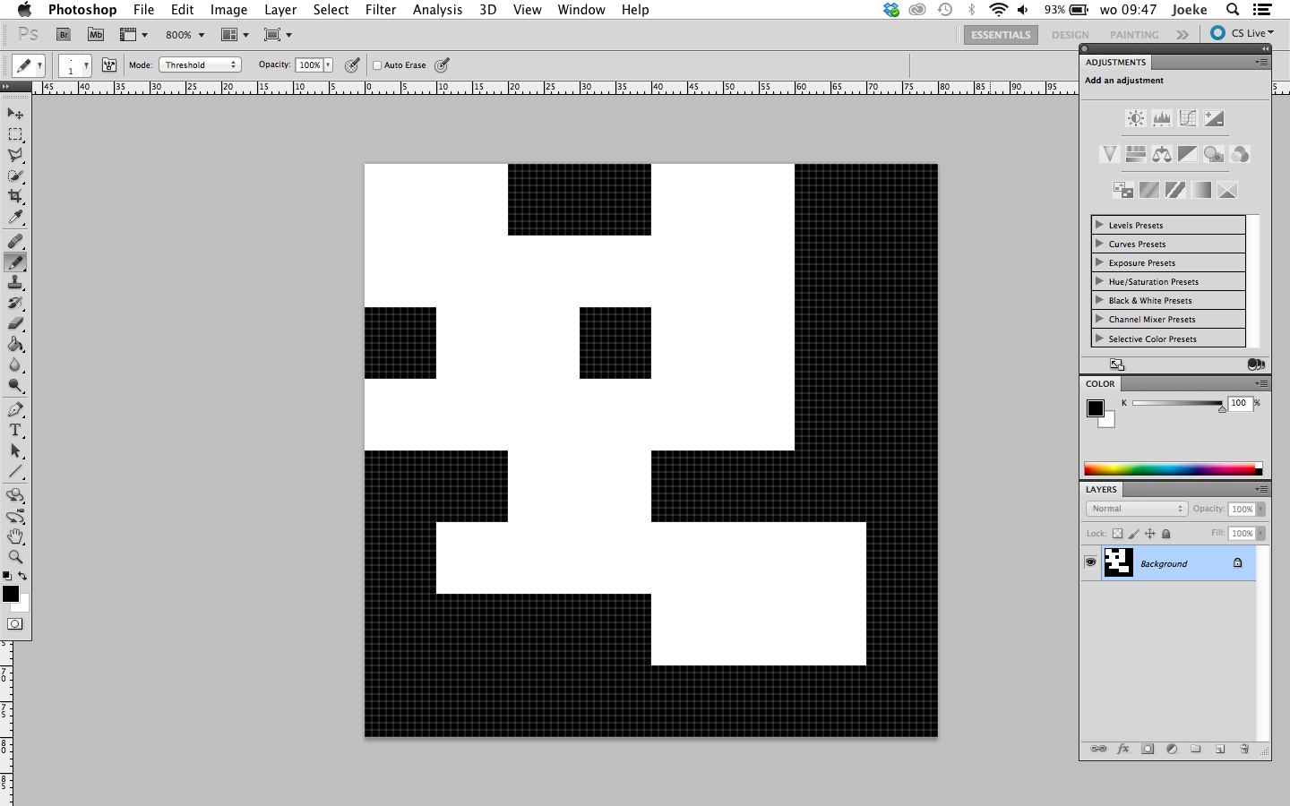
Task: Toggle lock position in Layers panel
Action: click(x=1150, y=534)
